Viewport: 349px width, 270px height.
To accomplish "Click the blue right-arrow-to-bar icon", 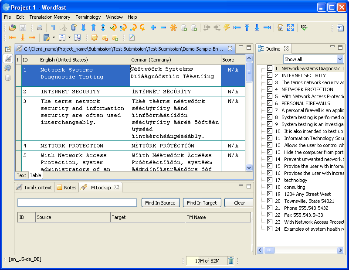I will (x=267, y=27).
